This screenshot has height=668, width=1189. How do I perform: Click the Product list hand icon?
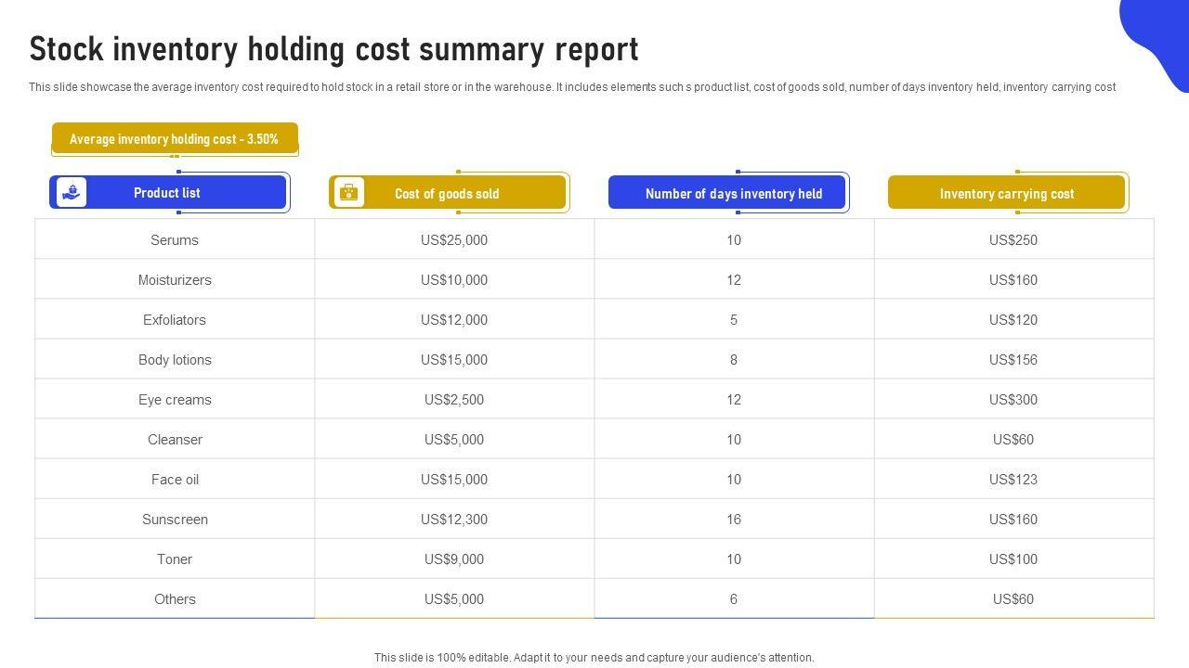coord(72,192)
